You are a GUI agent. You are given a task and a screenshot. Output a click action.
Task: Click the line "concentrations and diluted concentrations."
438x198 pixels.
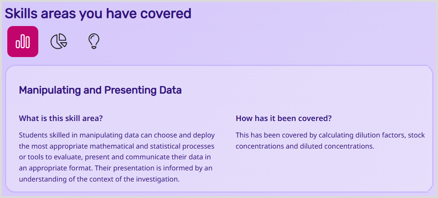point(305,146)
